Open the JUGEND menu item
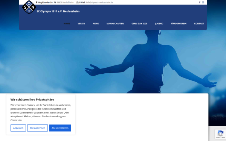Screen dimensions: 226x141 pyautogui.click(x=159, y=24)
